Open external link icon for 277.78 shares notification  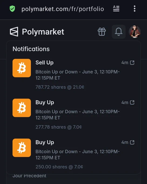tap(132, 103)
